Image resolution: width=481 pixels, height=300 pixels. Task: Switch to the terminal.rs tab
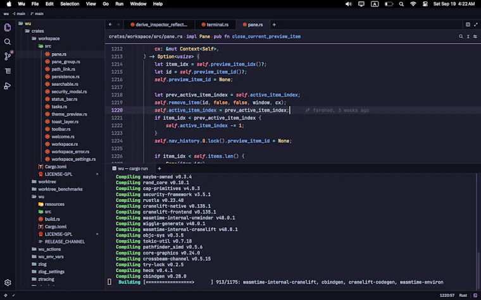pos(215,25)
